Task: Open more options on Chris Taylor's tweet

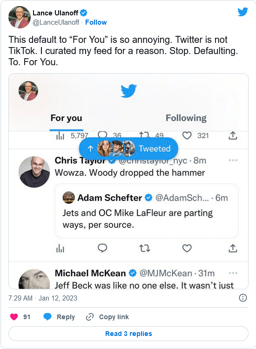Action: click(x=233, y=160)
